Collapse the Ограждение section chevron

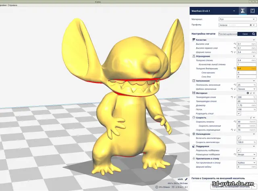254,56
